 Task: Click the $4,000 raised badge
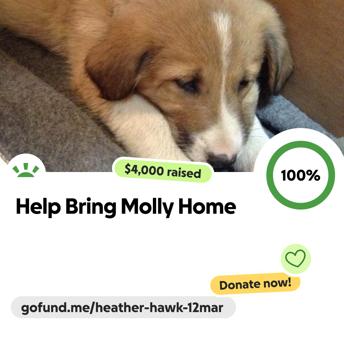pos(162,171)
